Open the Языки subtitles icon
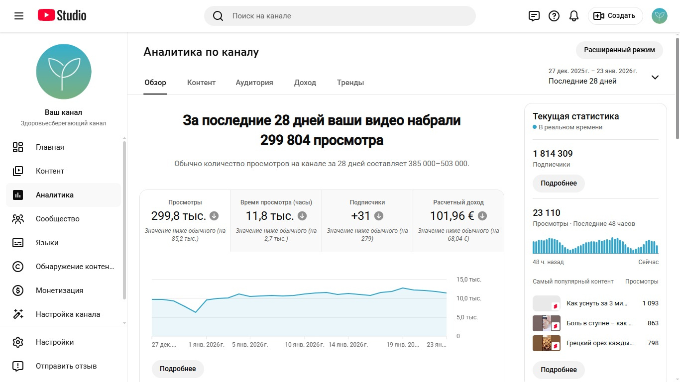 18,243
